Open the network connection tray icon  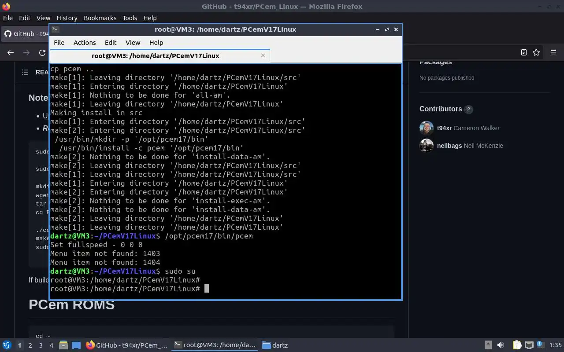[x=529, y=345]
